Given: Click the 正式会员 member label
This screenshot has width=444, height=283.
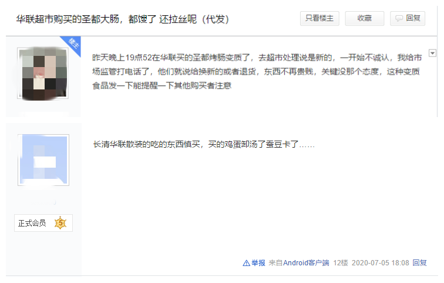Looking at the screenshot, I should click(32, 223).
